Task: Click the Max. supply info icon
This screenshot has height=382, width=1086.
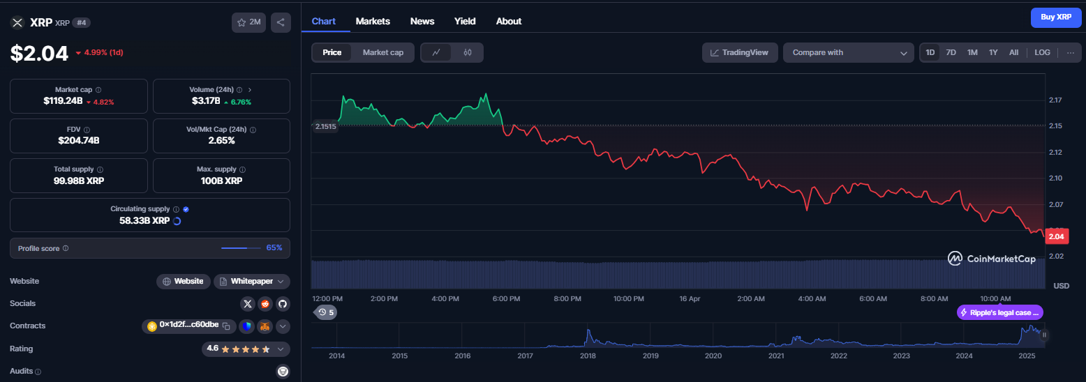Action: tap(243, 169)
